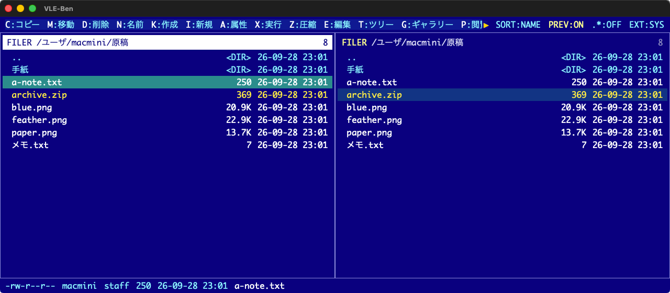Select メモ.txt in the right pane
The height and width of the screenshot is (293, 670).
(x=502, y=145)
